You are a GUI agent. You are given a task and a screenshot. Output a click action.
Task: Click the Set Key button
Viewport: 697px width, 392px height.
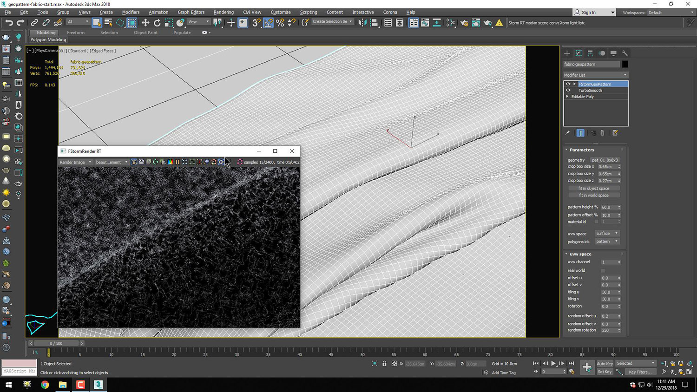605,372
